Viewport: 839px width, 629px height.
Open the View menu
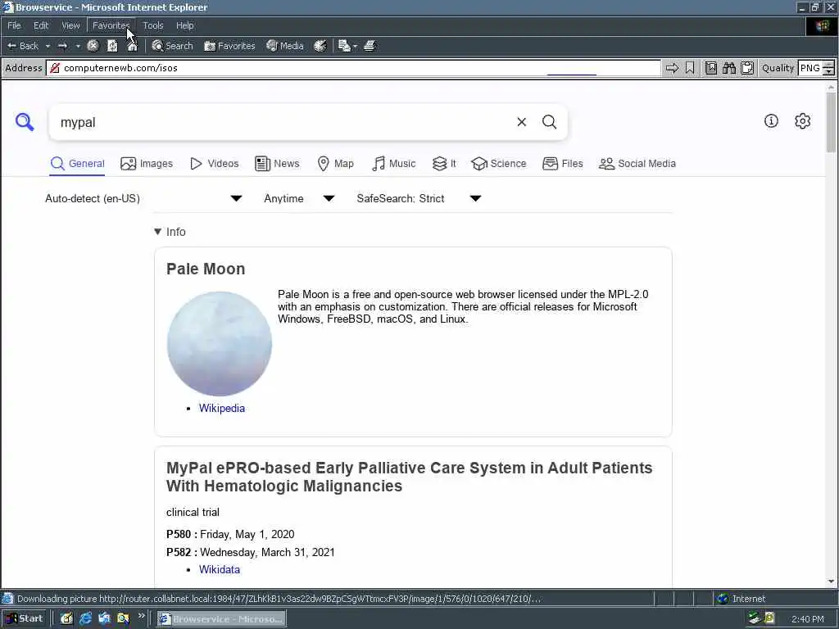pos(70,25)
